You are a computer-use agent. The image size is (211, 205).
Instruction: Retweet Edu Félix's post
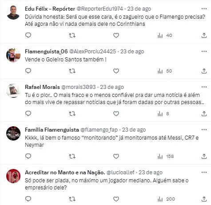click(72, 36)
